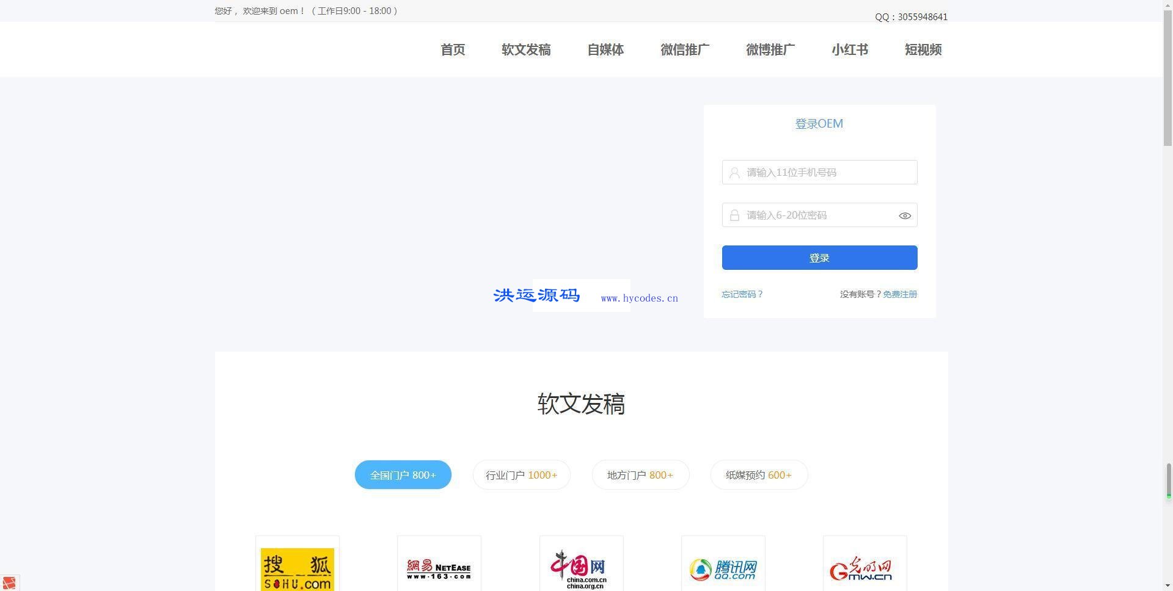The width and height of the screenshot is (1173, 591).
Task: Click the welcome text 欢迎来到 oem
Action: (x=271, y=11)
